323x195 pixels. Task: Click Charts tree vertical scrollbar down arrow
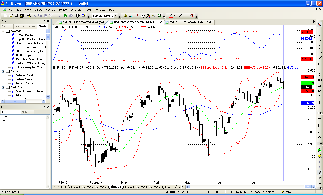(48, 97)
